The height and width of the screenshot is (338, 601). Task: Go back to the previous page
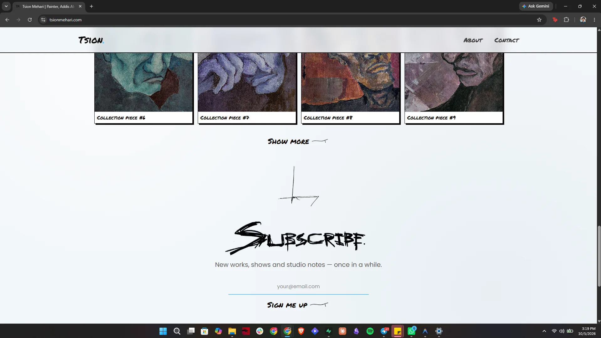tap(7, 20)
